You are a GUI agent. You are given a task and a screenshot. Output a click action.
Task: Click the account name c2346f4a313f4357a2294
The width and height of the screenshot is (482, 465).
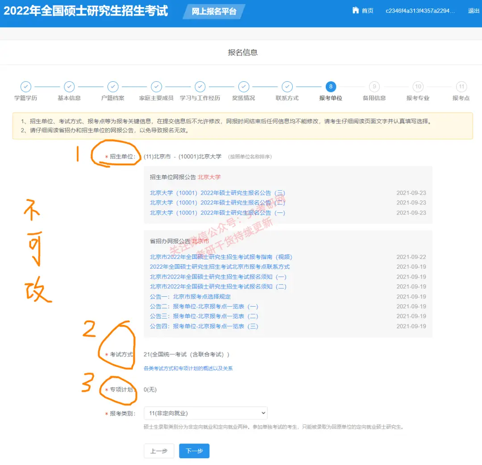(x=420, y=11)
